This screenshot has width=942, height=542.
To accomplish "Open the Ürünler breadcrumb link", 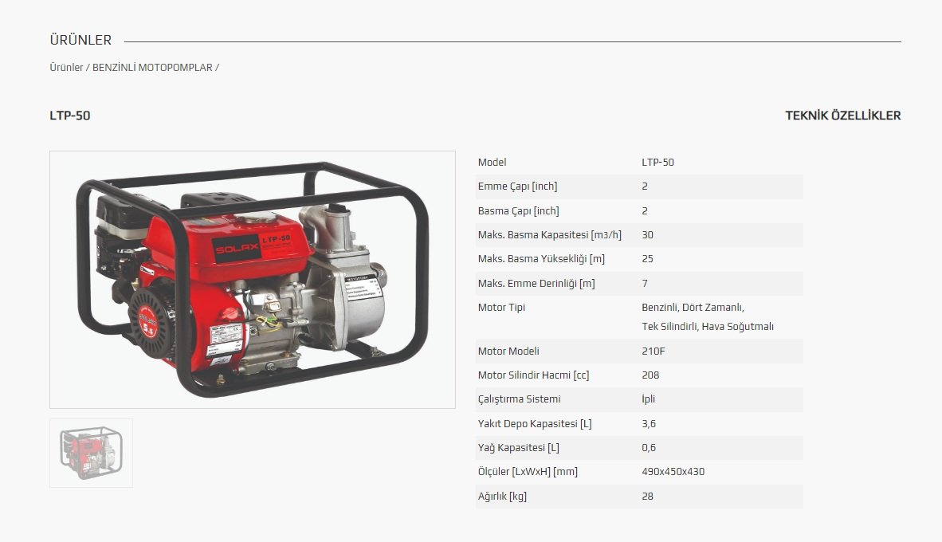I will pos(66,67).
